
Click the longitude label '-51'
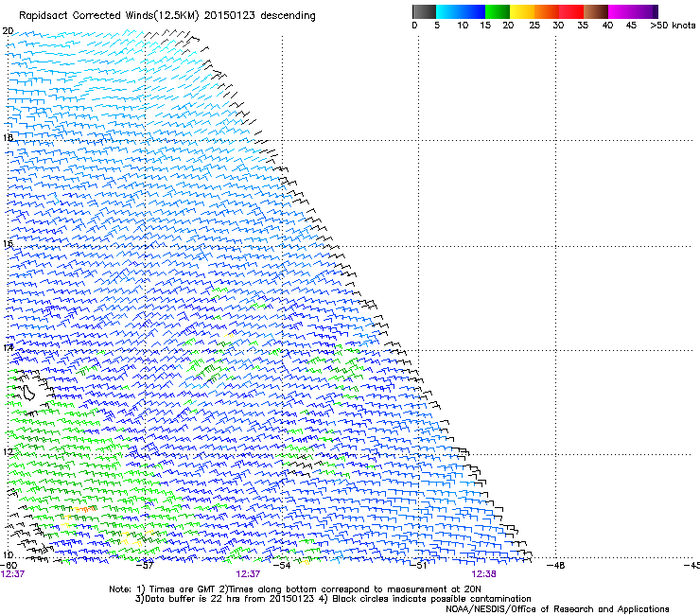click(418, 566)
